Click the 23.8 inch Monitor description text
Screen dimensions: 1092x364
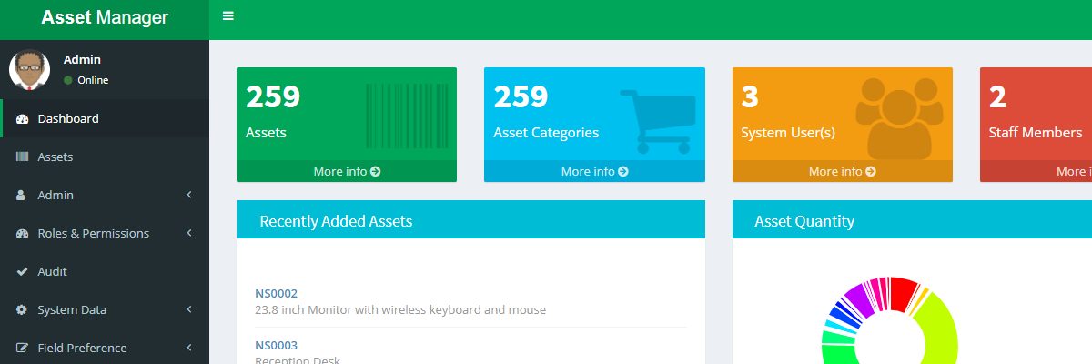point(400,309)
